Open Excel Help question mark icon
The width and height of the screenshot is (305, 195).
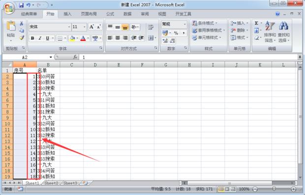[277, 14]
